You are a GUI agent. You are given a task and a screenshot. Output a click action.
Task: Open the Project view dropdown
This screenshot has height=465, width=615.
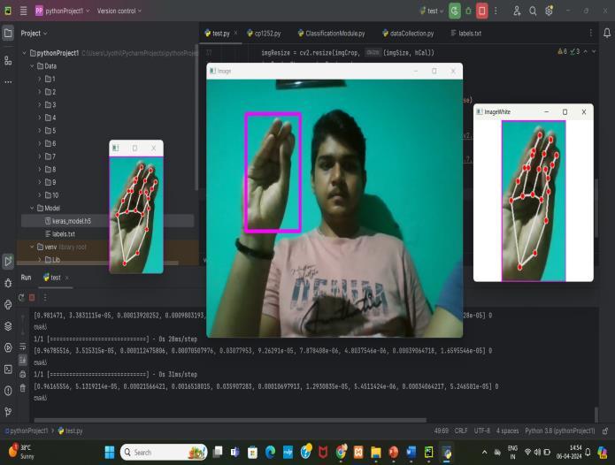coord(34,34)
